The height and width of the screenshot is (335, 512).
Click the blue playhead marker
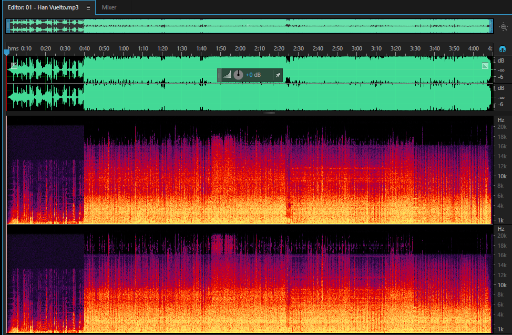click(6, 52)
